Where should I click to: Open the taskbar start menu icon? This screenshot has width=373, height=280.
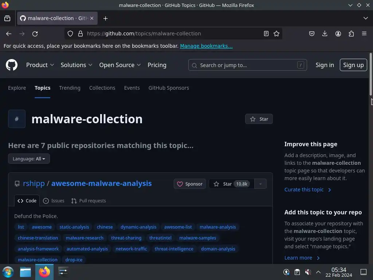click(x=8, y=272)
